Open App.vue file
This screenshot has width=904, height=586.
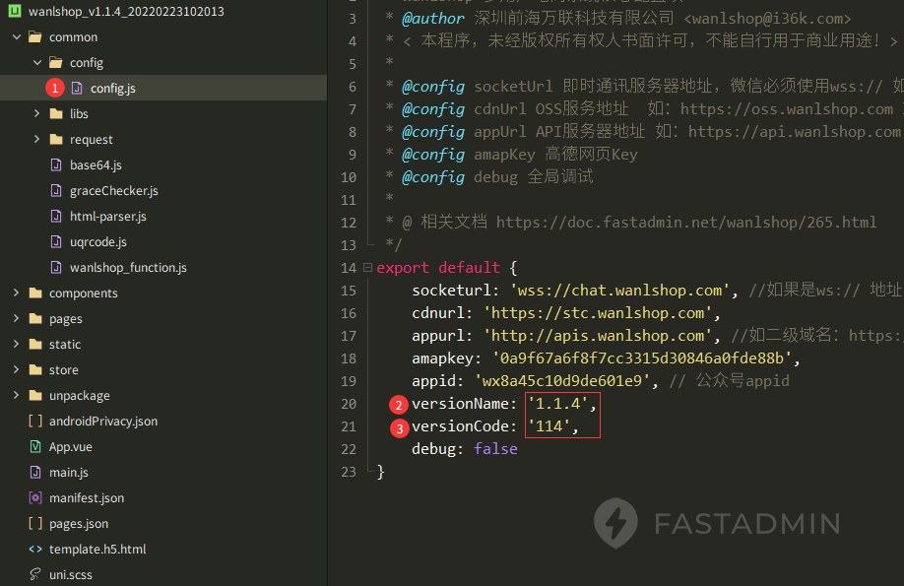[x=70, y=447]
